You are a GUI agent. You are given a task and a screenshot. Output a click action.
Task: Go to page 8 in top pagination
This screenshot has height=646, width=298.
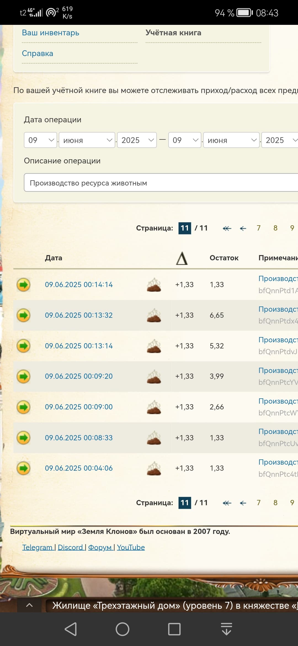275,228
